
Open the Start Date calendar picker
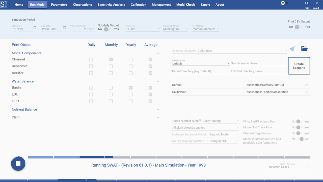[x=35, y=28]
